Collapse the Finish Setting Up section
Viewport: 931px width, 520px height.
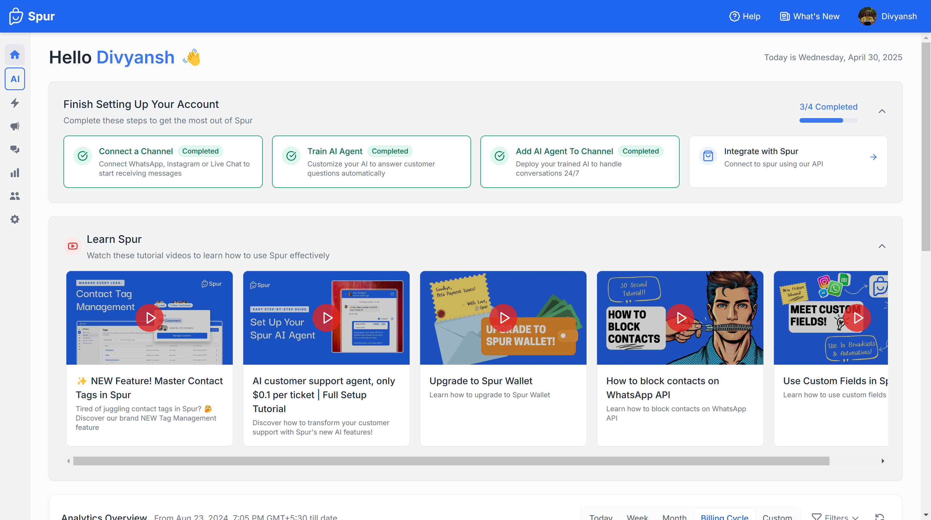click(x=882, y=111)
